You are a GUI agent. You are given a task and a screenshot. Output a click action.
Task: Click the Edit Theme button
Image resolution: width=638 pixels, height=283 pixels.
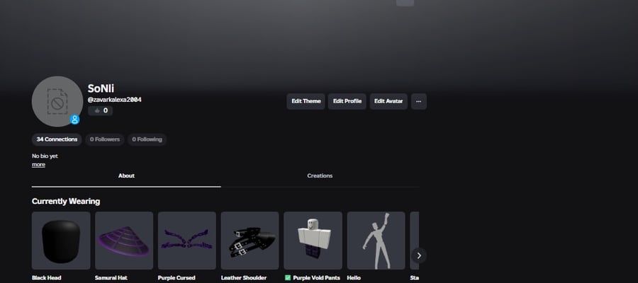306,101
